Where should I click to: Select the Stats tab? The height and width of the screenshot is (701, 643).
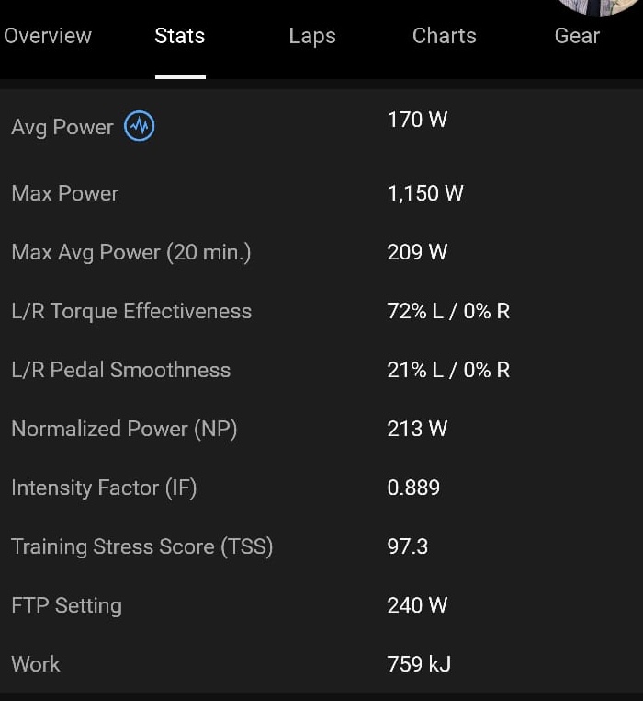[180, 36]
